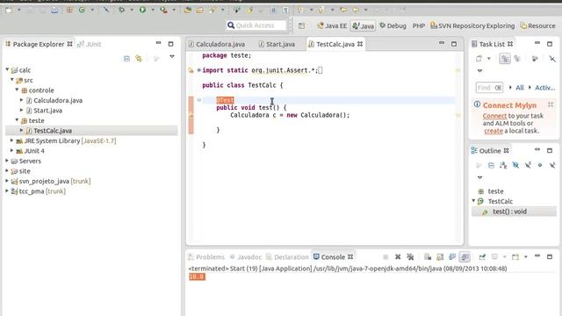Toggle Hide Static Members in Outline
This screenshot has height=316, width=562.
528,165
